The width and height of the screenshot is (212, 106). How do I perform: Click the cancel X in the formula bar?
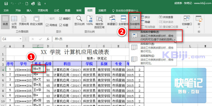pyautogui.click(x=33, y=39)
